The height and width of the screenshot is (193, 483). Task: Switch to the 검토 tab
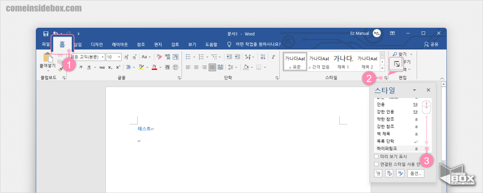(175, 45)
